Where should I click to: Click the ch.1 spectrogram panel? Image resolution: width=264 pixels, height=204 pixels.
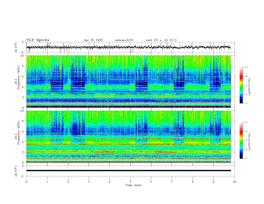(128, 81)
